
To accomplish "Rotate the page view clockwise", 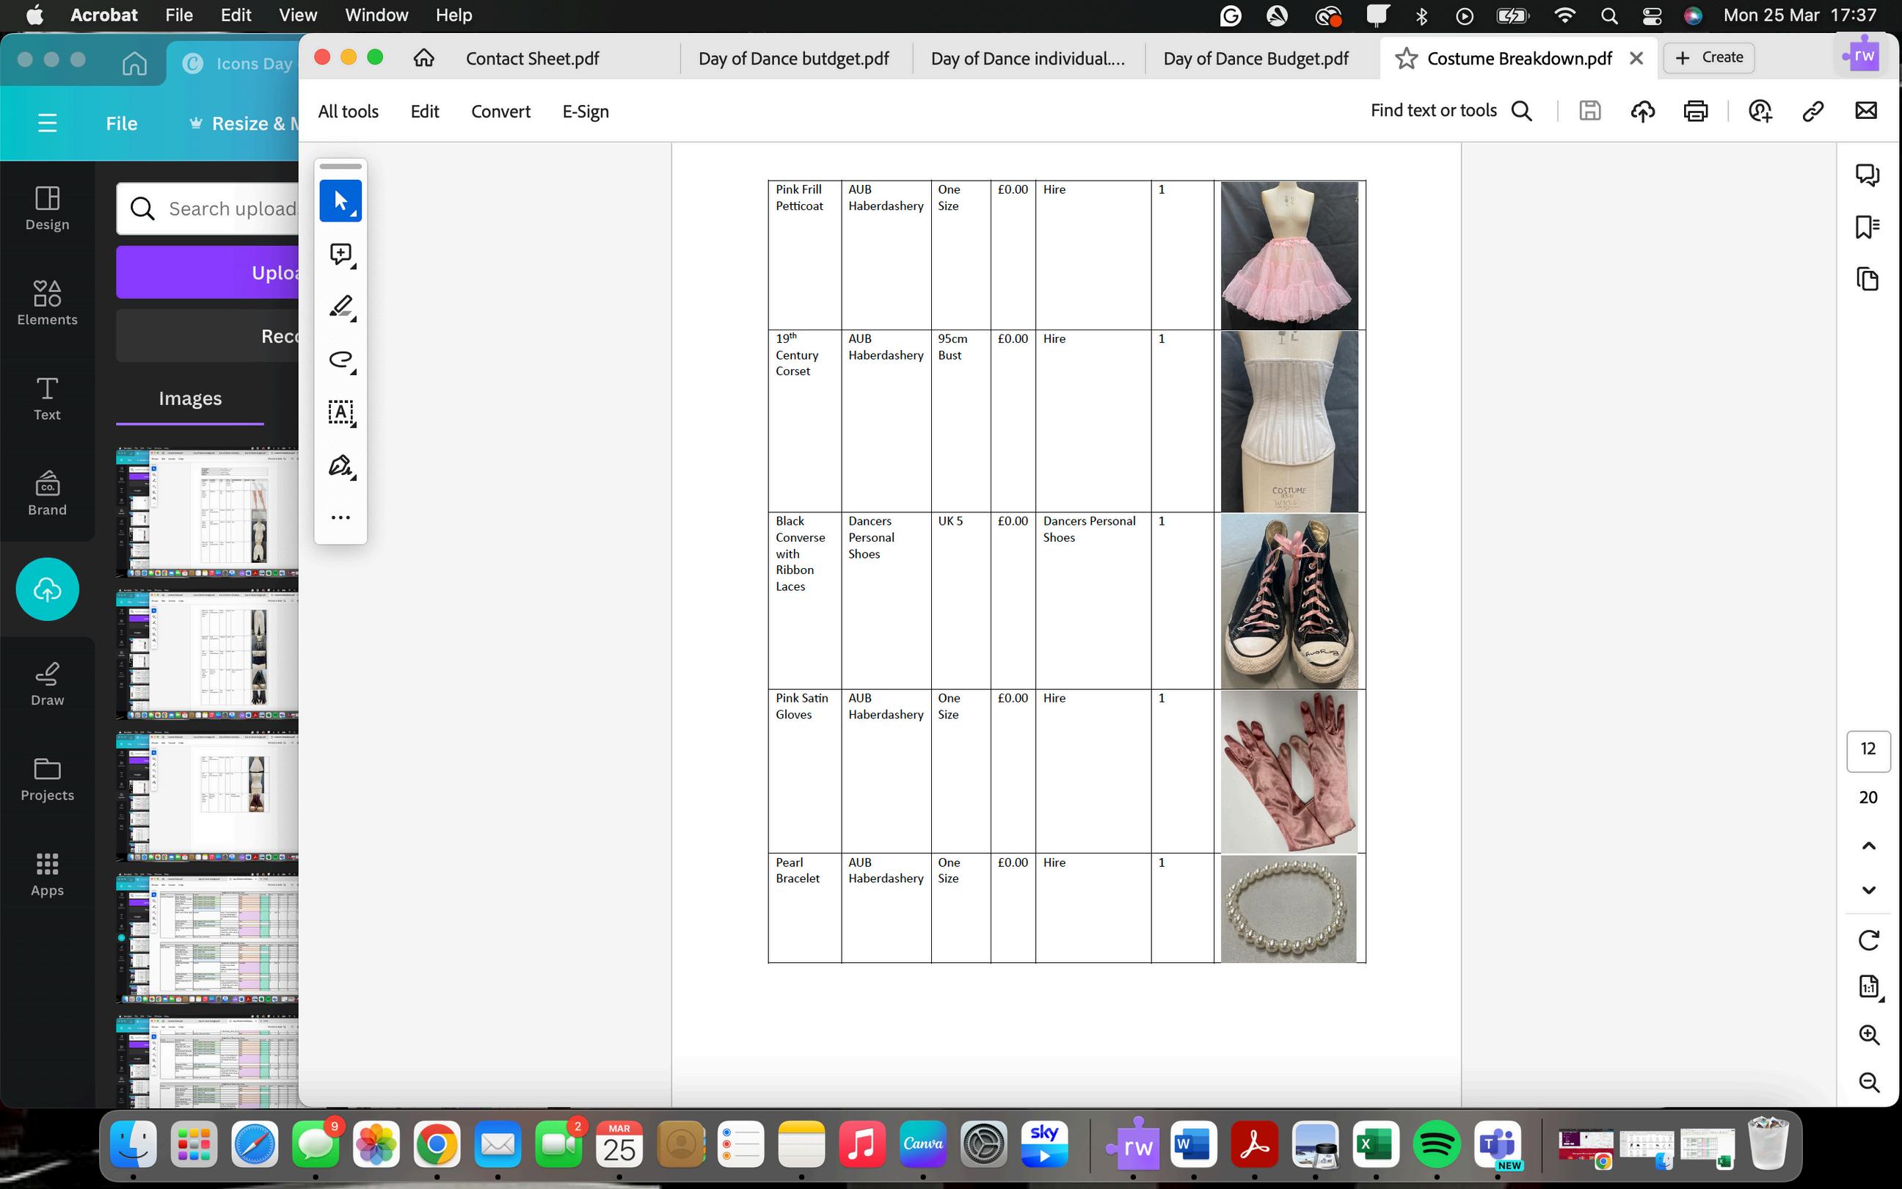I will pyautogui.click(x=1868, y=939).
